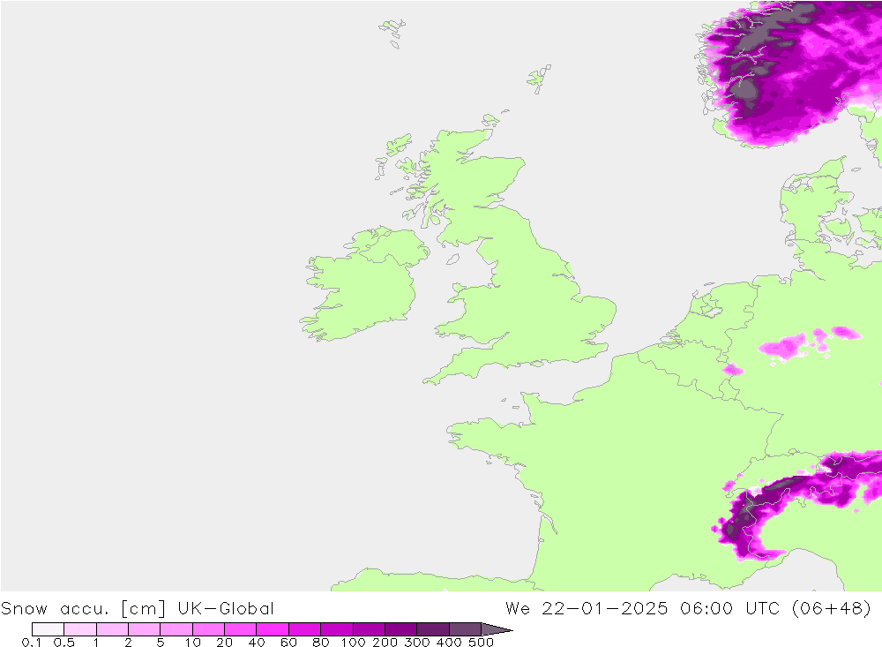Image resolution: width=882 pixels, height=647 pixels.
Task: Click the 20–40 cm legend color swatch
Action: (241, 629)
